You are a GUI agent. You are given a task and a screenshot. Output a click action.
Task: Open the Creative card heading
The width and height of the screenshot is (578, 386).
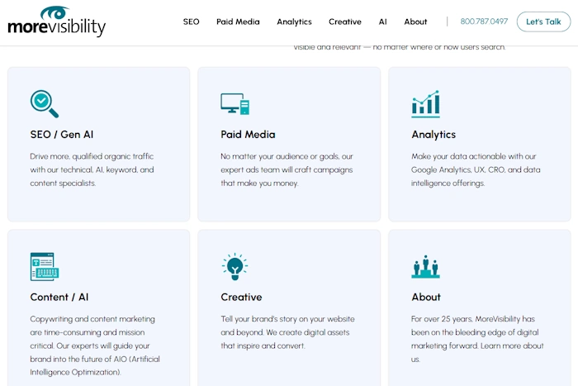pyautogui.click(x=241, y=297)
